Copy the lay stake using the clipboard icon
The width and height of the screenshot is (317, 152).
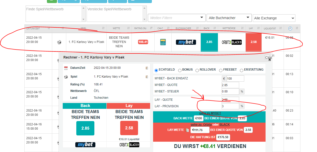coord(187,130)
